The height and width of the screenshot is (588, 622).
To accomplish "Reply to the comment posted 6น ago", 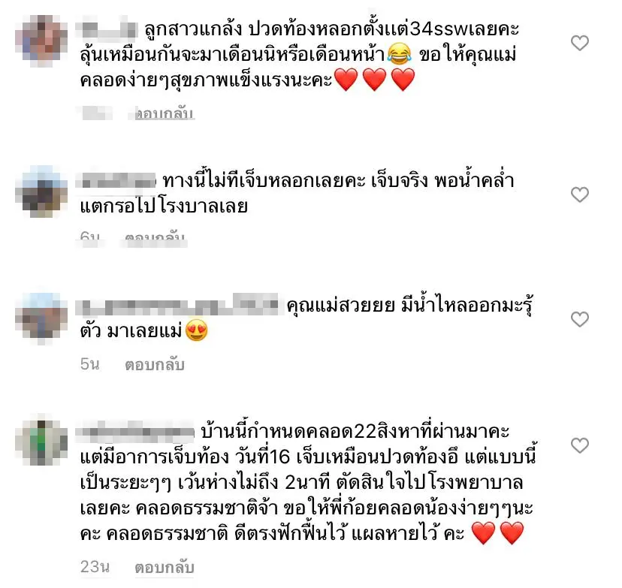I will 155,237.
